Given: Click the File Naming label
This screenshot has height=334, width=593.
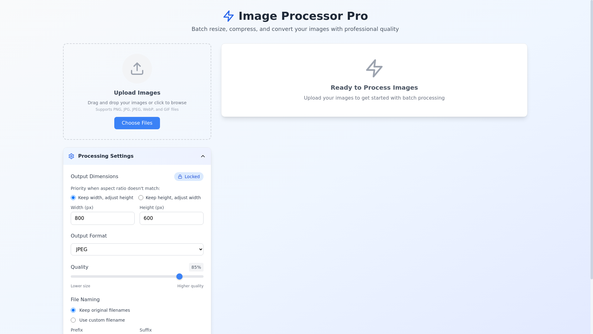Looking at the screenshot, I should pyautogui.click(x=85, y=300).
